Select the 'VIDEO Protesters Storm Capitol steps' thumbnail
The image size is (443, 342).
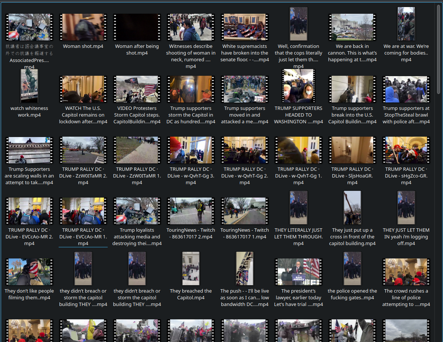(x=137, y=89)
